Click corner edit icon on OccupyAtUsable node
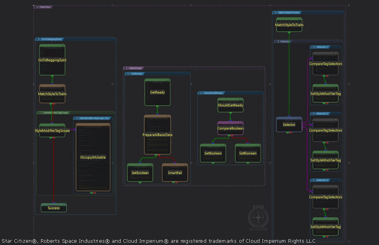The image size is (379, 245). (108, 124)
